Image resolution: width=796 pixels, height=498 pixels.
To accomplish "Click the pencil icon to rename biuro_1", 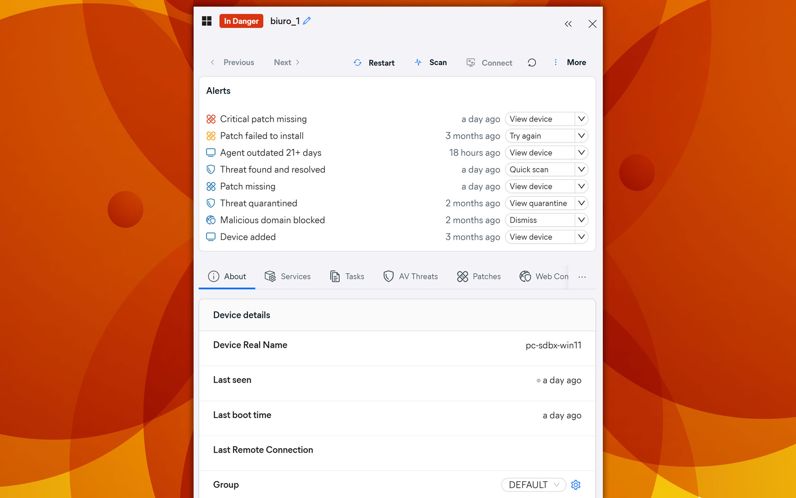I will click(x=307, y=21).
